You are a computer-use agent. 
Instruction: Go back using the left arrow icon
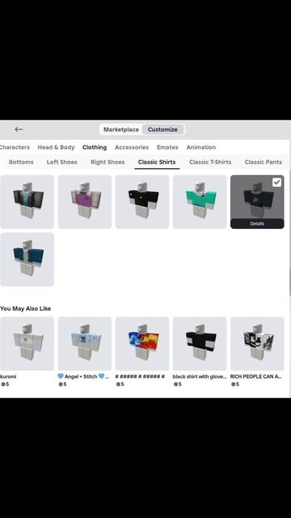pos(19,129)
